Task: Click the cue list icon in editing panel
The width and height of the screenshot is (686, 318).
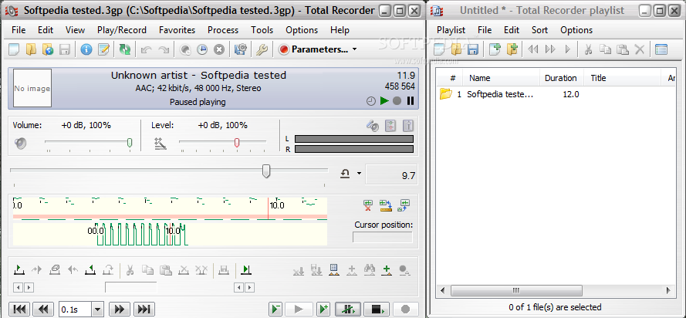Action: coord(334,270)
